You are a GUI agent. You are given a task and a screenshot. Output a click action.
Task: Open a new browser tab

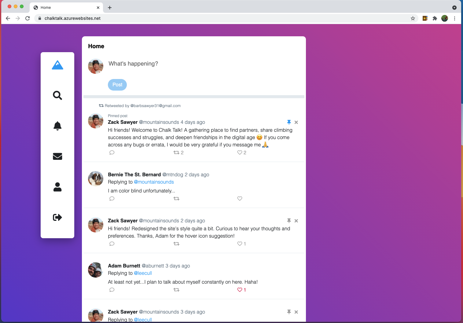(x=110, y=8)
